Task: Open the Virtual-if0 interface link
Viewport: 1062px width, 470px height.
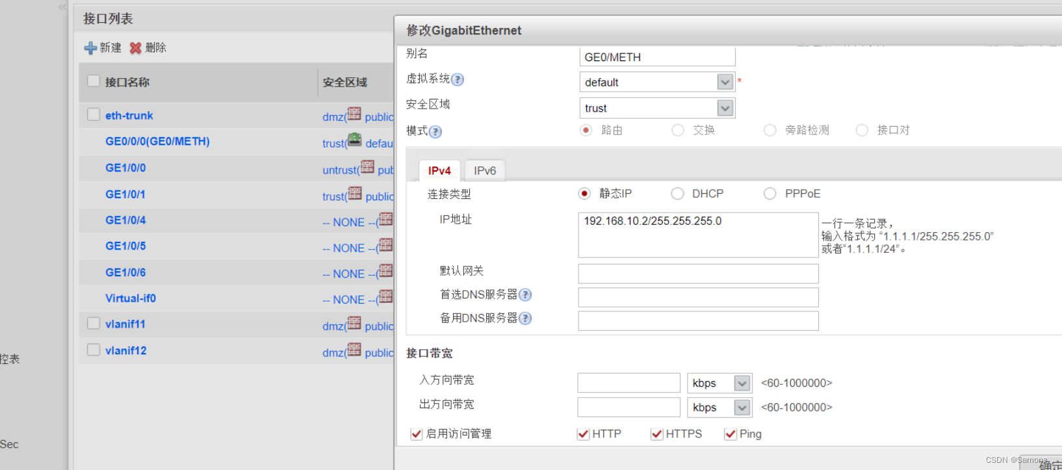Action: point(131,298)
